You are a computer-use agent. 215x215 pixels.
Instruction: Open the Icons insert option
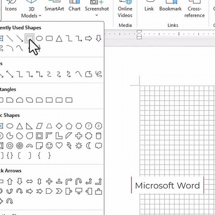click(11, 6)
